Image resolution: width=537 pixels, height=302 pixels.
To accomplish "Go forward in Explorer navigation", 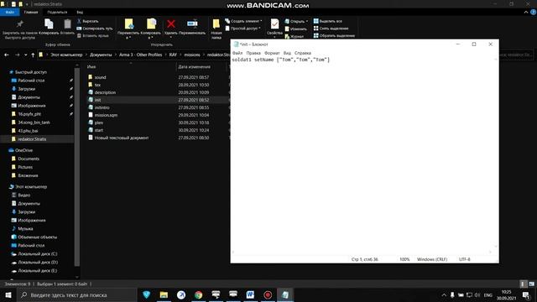I will click(x=17, y=55).
